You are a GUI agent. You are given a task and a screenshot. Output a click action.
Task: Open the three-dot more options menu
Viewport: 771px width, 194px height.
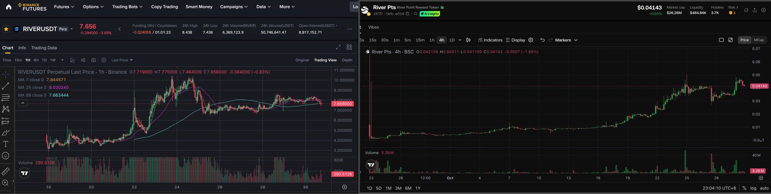pos(350,29)
